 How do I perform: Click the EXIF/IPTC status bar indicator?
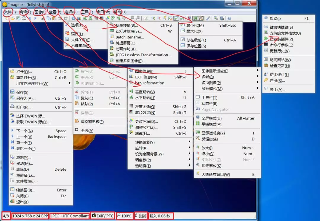point(102,216)
